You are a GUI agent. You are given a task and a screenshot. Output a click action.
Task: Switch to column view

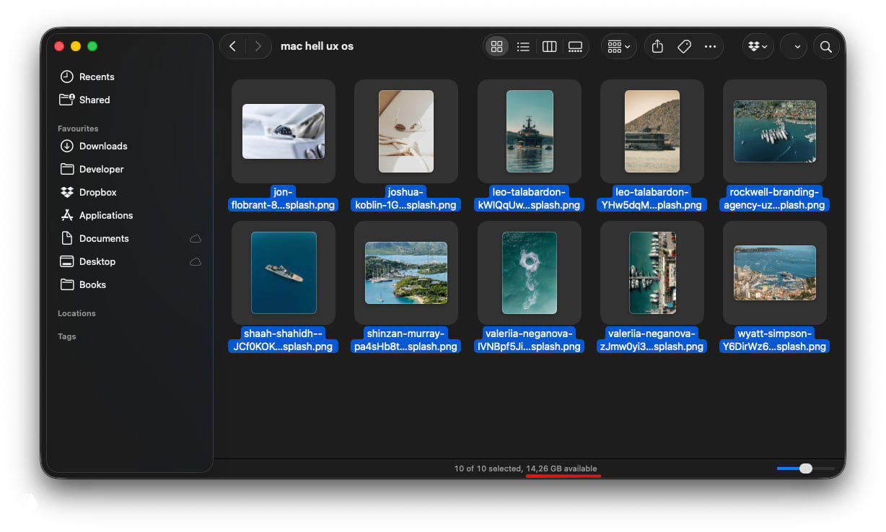tap(549, 46)
